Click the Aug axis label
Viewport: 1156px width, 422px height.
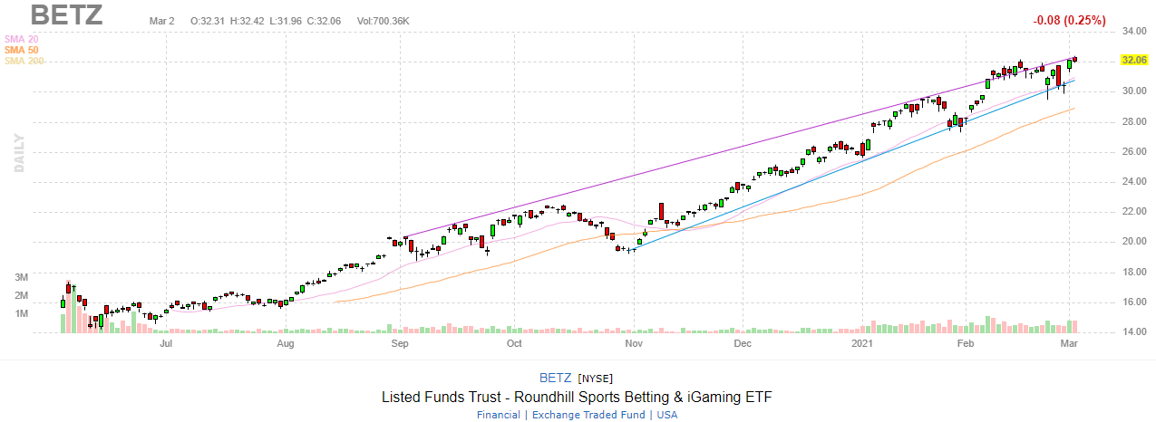click(x=286, y=344)
